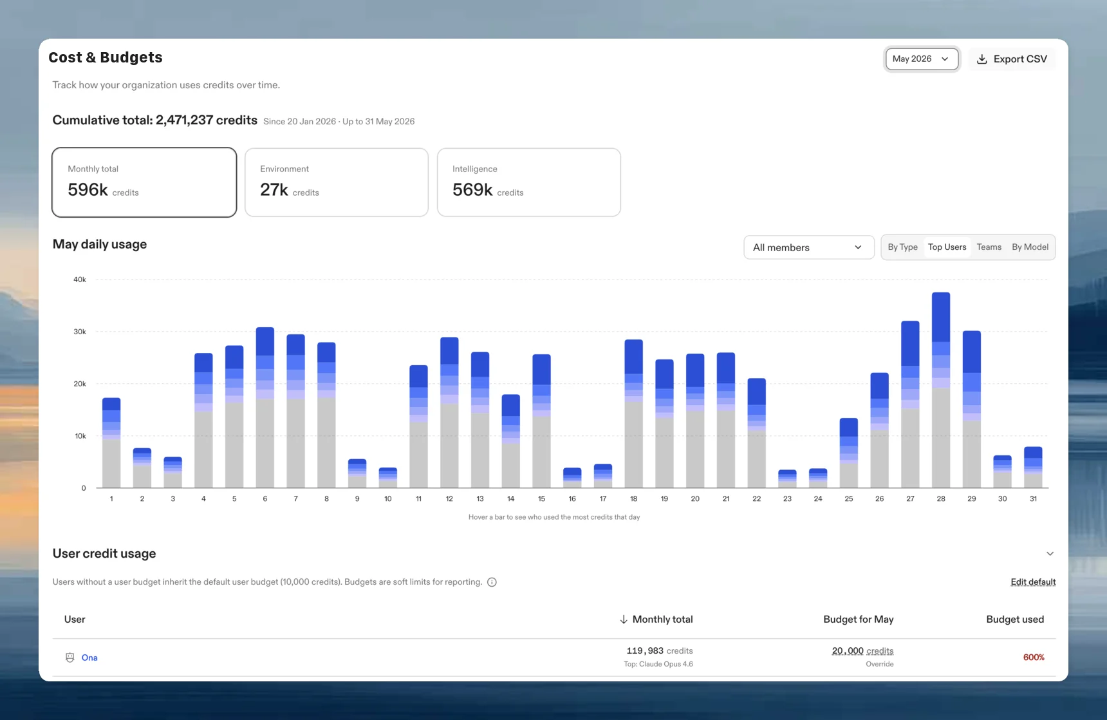Click the Top: Claude Opus 4.6 label
The height and width of the screenshot is (720, 1107).
click(x=658, y=664)
